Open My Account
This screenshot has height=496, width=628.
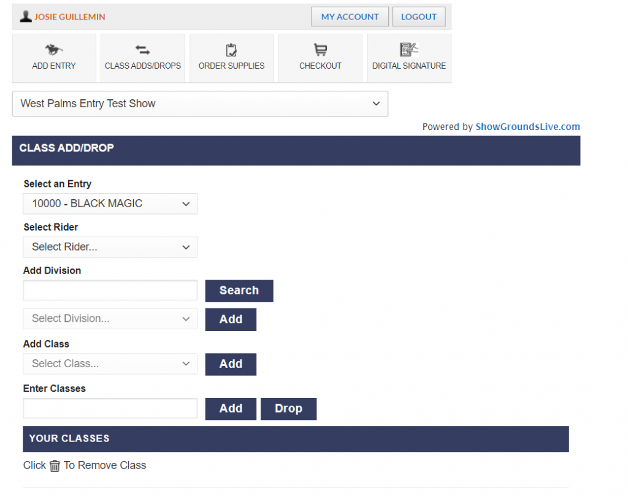[350, 17]
